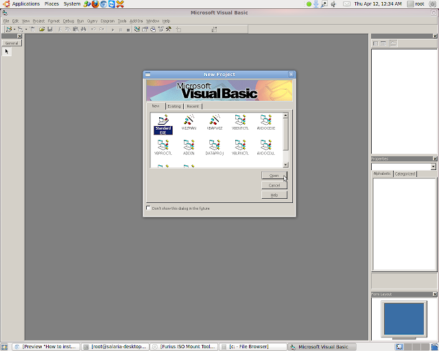
Task: Open the Add-Ins menu
Action: [x=137, y=21]
